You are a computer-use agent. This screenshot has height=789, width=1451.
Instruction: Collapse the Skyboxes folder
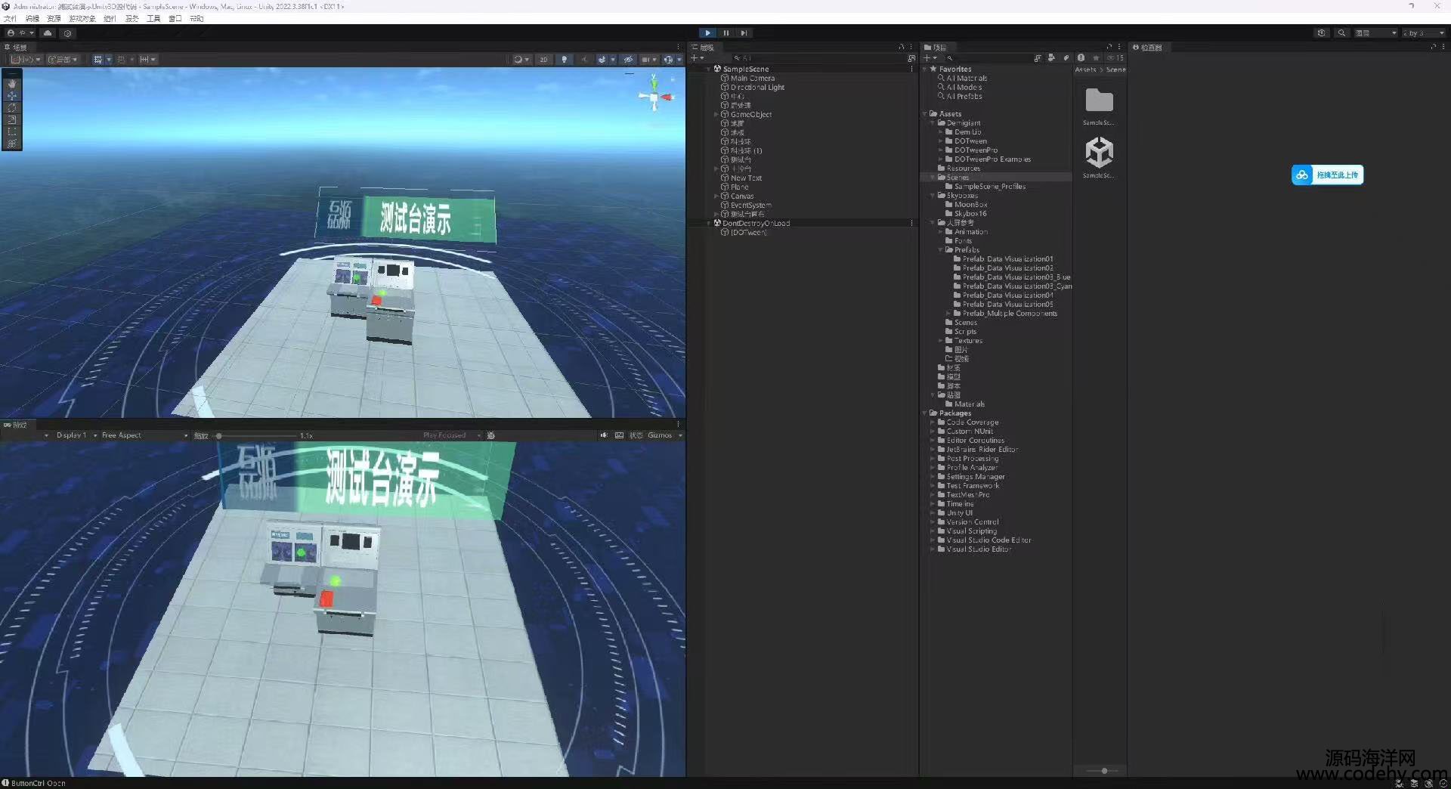click(x=933, y=196)
